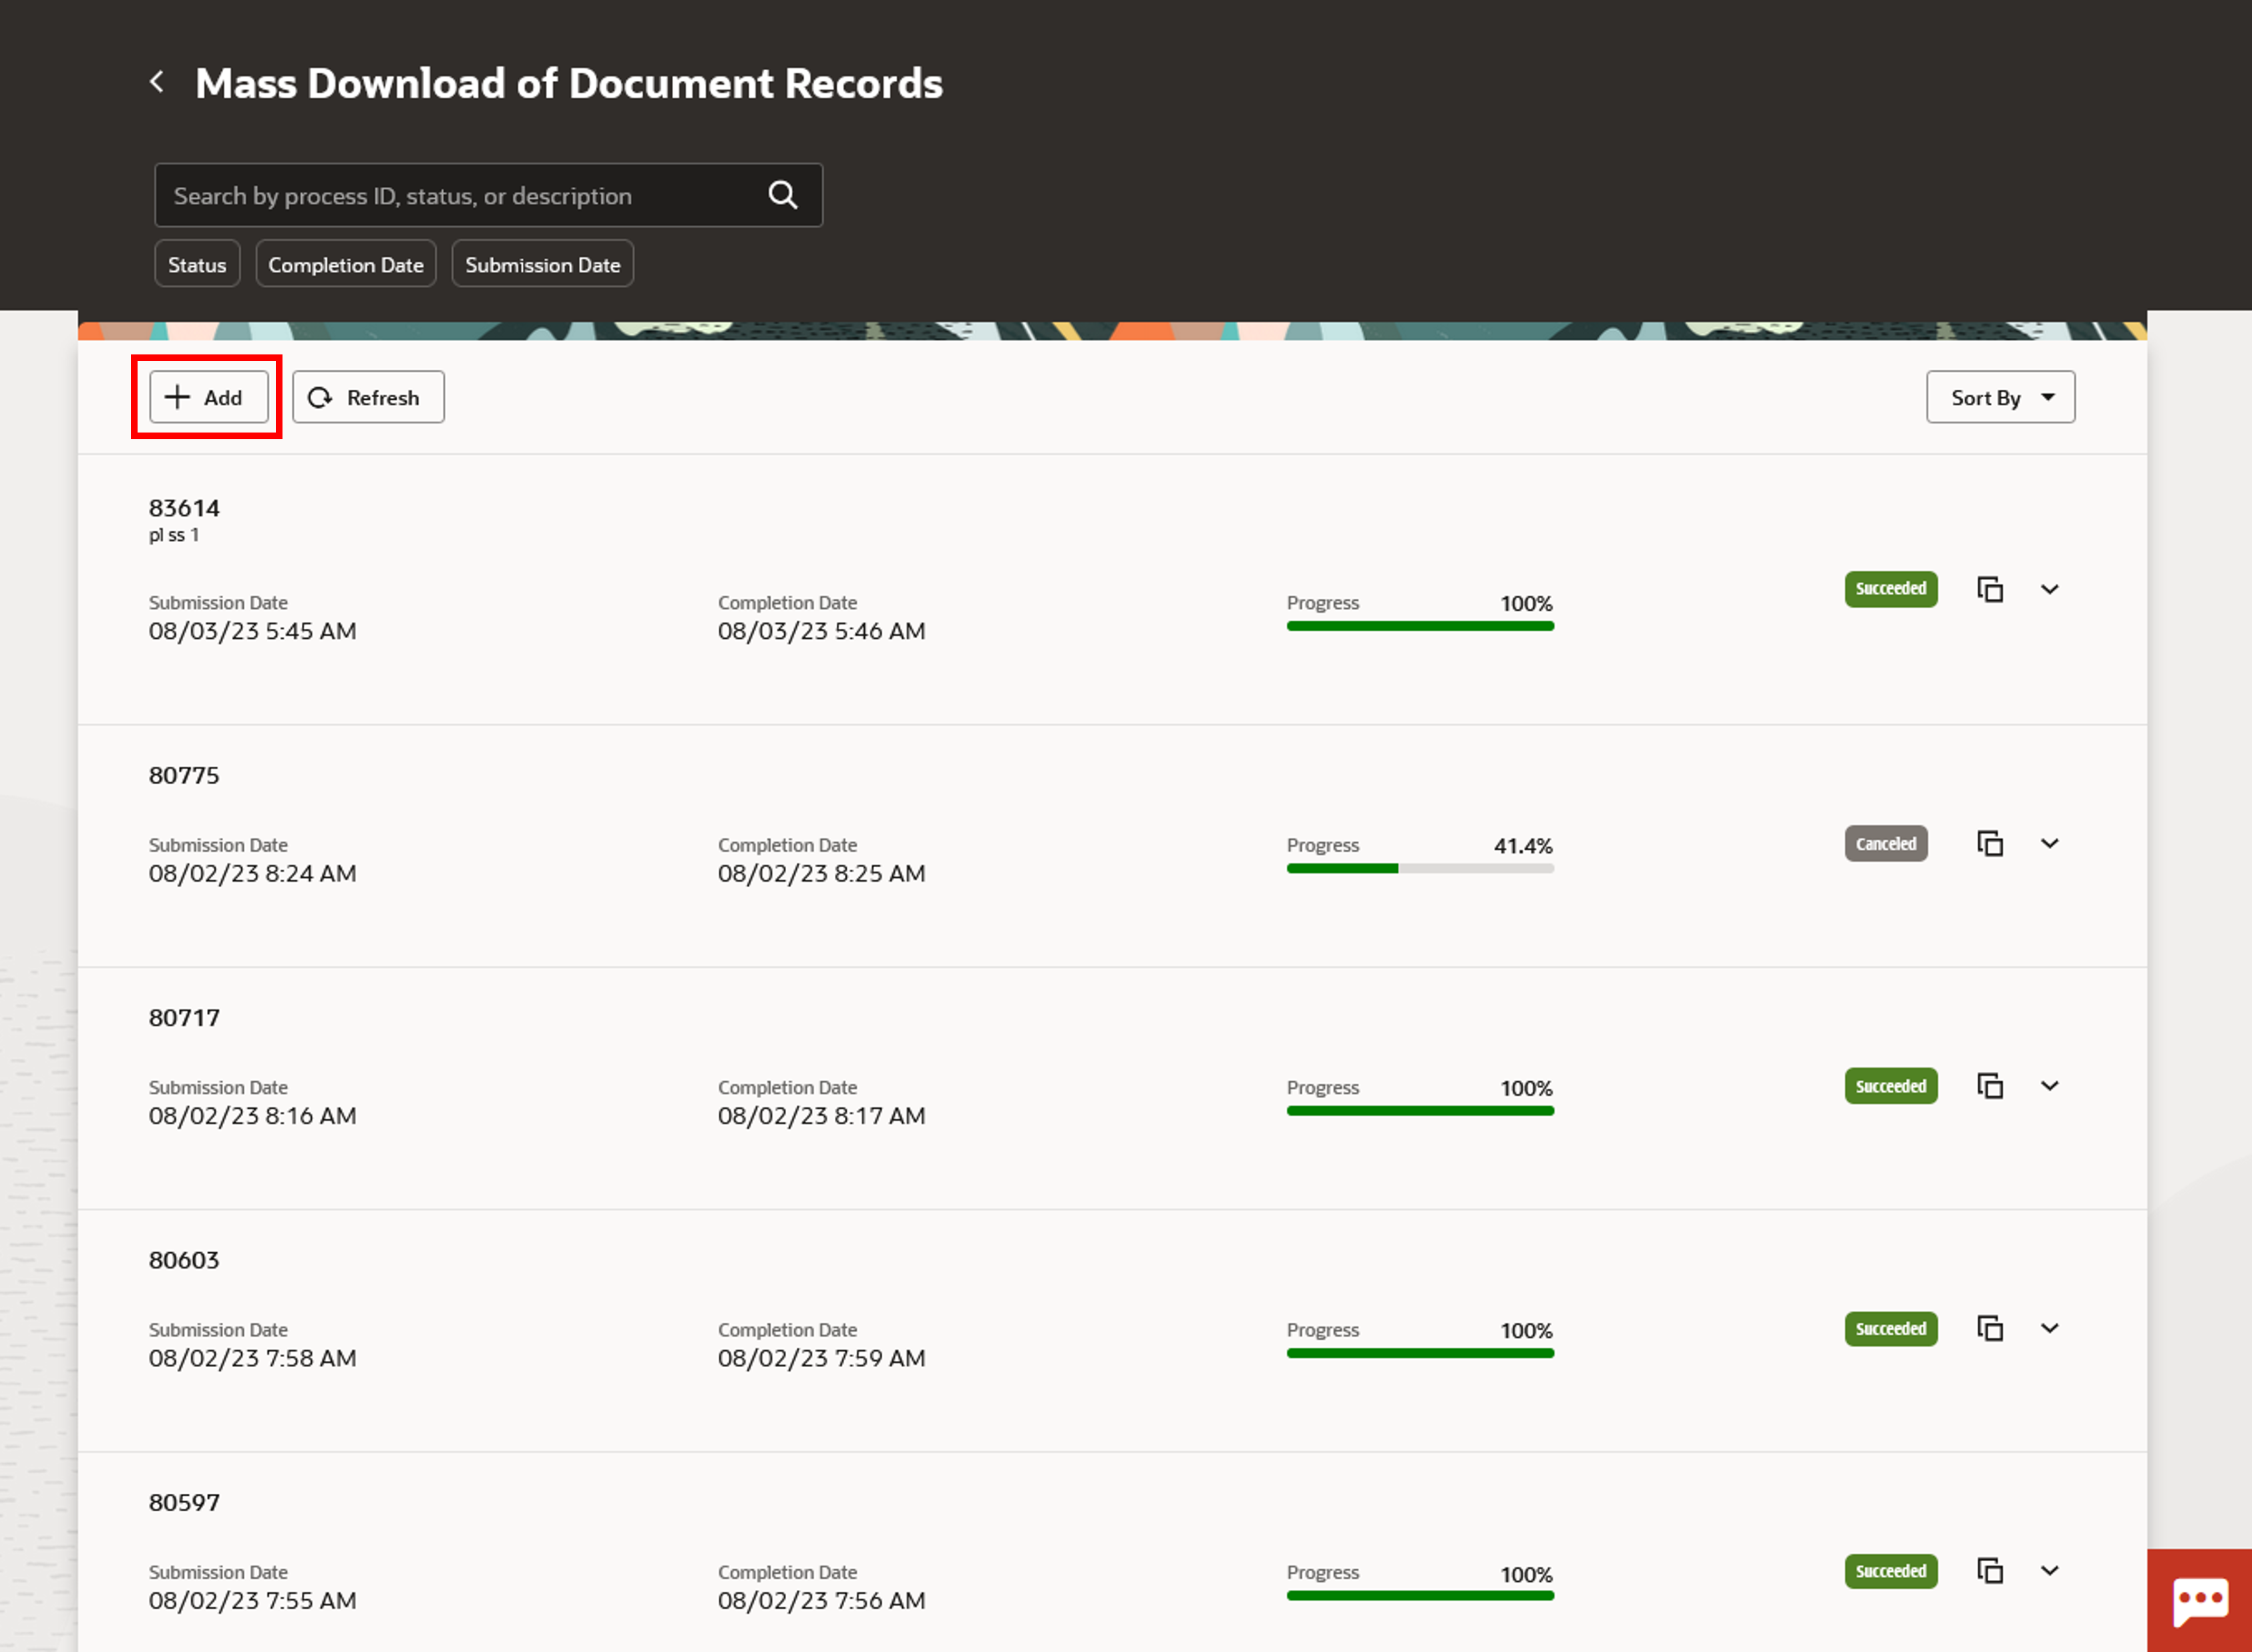Click the Mass Download of Document Records title
Viewport: 2252px width, 1652px height.
[568, 83]
